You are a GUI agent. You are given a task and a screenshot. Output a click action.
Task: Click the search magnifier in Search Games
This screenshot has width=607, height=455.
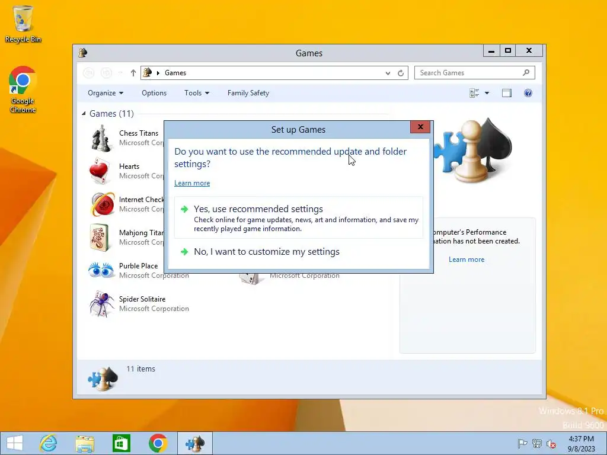click(526, 72)
